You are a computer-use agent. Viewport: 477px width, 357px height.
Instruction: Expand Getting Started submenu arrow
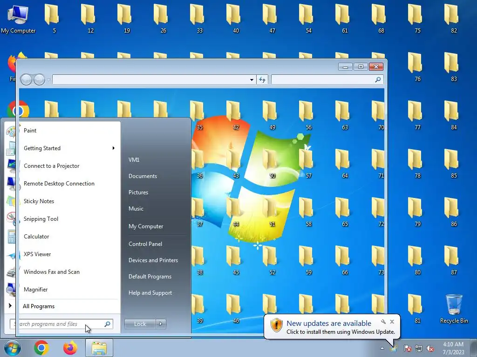(x=114, y=148)
